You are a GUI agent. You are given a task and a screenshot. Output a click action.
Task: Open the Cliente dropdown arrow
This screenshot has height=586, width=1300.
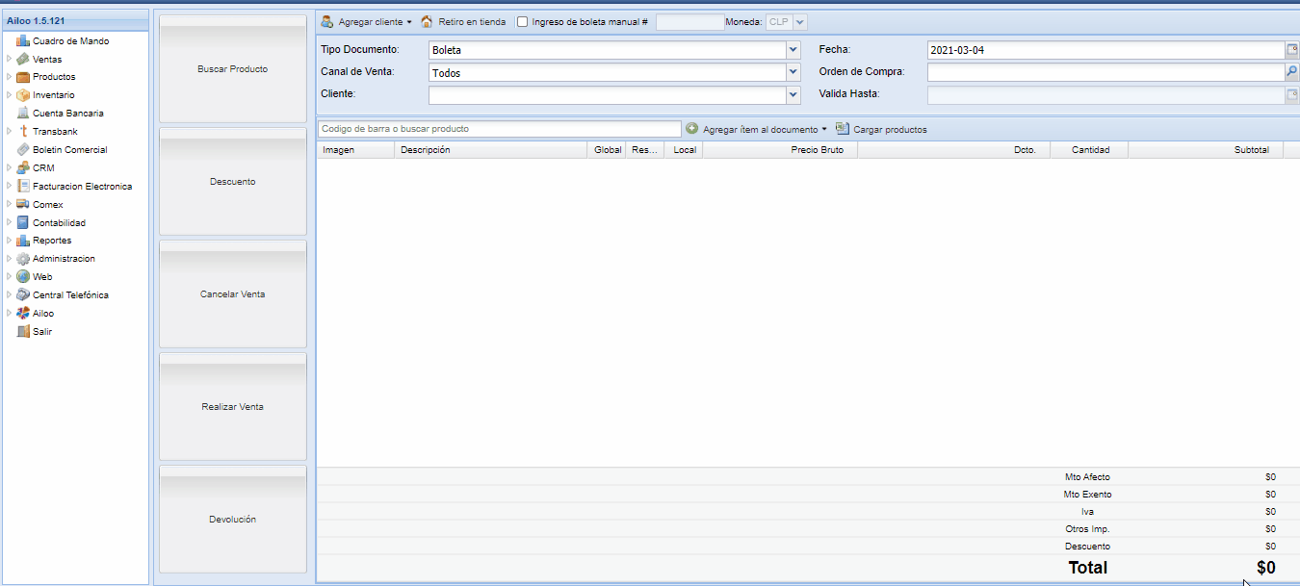793,94
